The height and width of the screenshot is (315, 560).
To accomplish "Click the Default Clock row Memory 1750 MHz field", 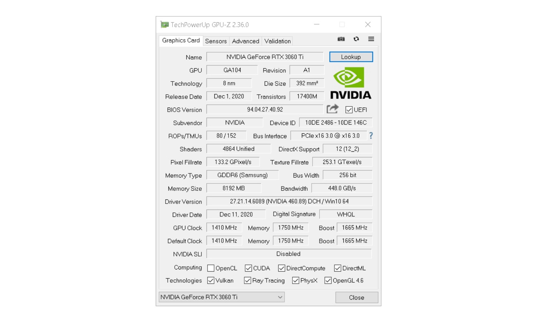I will click(x=291, y=241).
